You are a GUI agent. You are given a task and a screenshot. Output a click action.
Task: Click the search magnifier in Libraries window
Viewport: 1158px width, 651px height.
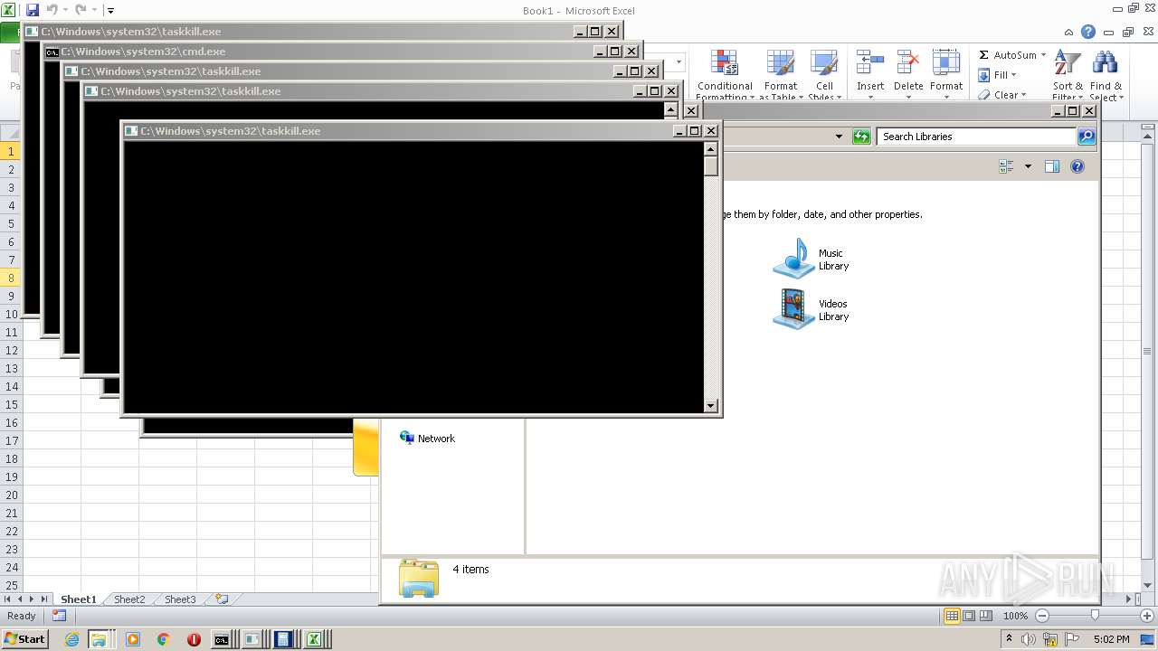[1087, 137]
